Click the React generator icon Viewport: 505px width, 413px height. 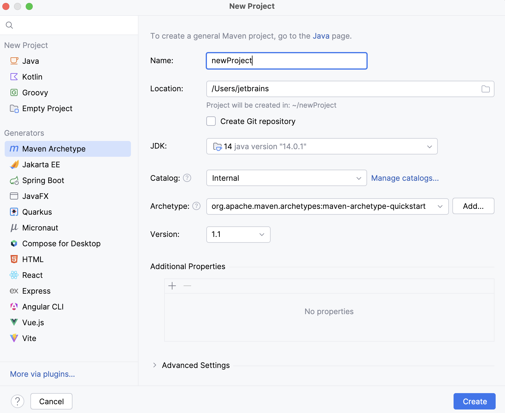[x=14, y=275]
